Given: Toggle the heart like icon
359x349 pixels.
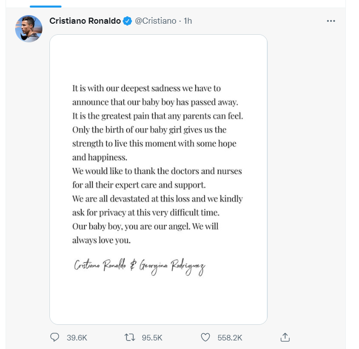Looking at the screenshot, I should [x=205, y=337].
